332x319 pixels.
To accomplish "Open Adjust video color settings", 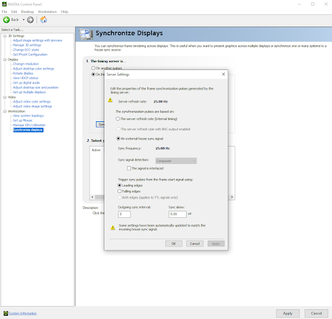I will click(32, 102).
